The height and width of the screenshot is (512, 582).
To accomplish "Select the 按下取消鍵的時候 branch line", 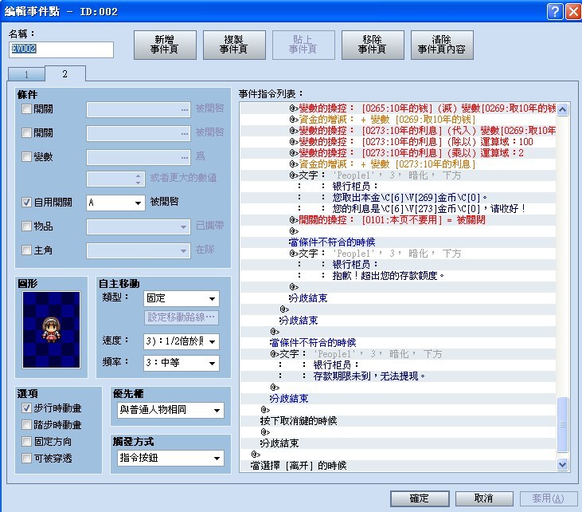I will [x=398, y=421].
